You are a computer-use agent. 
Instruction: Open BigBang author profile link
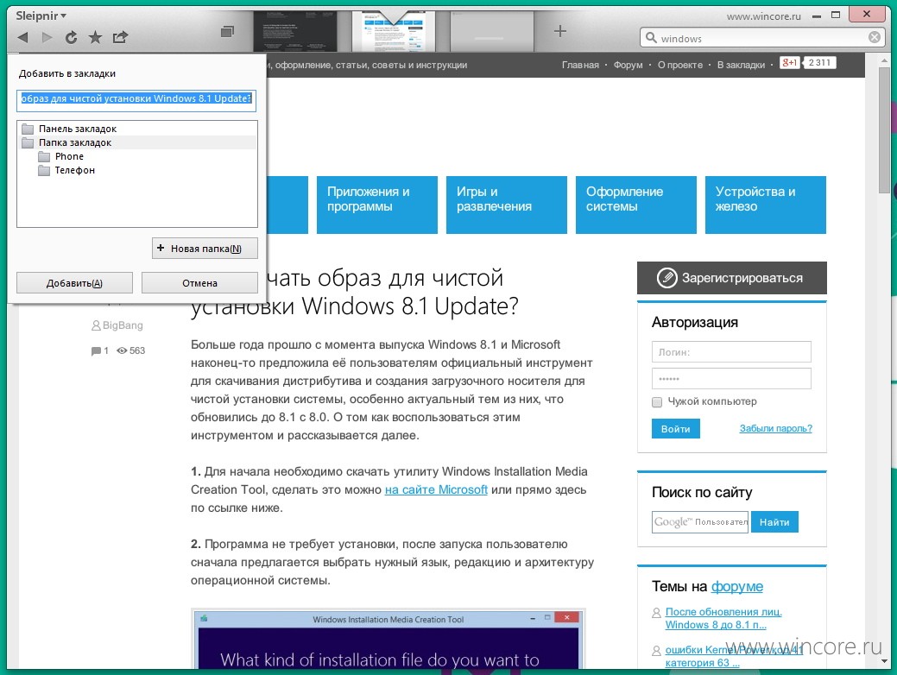pos(123,325)
